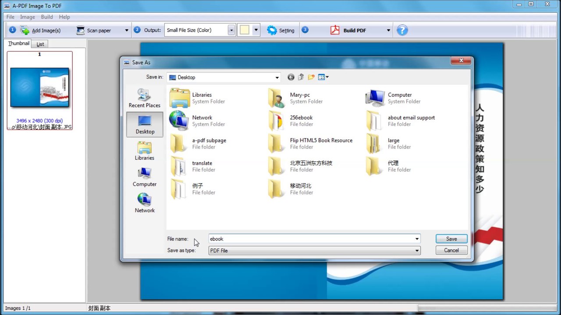Click the Images 1/1 status text

[x=18, y=308]
